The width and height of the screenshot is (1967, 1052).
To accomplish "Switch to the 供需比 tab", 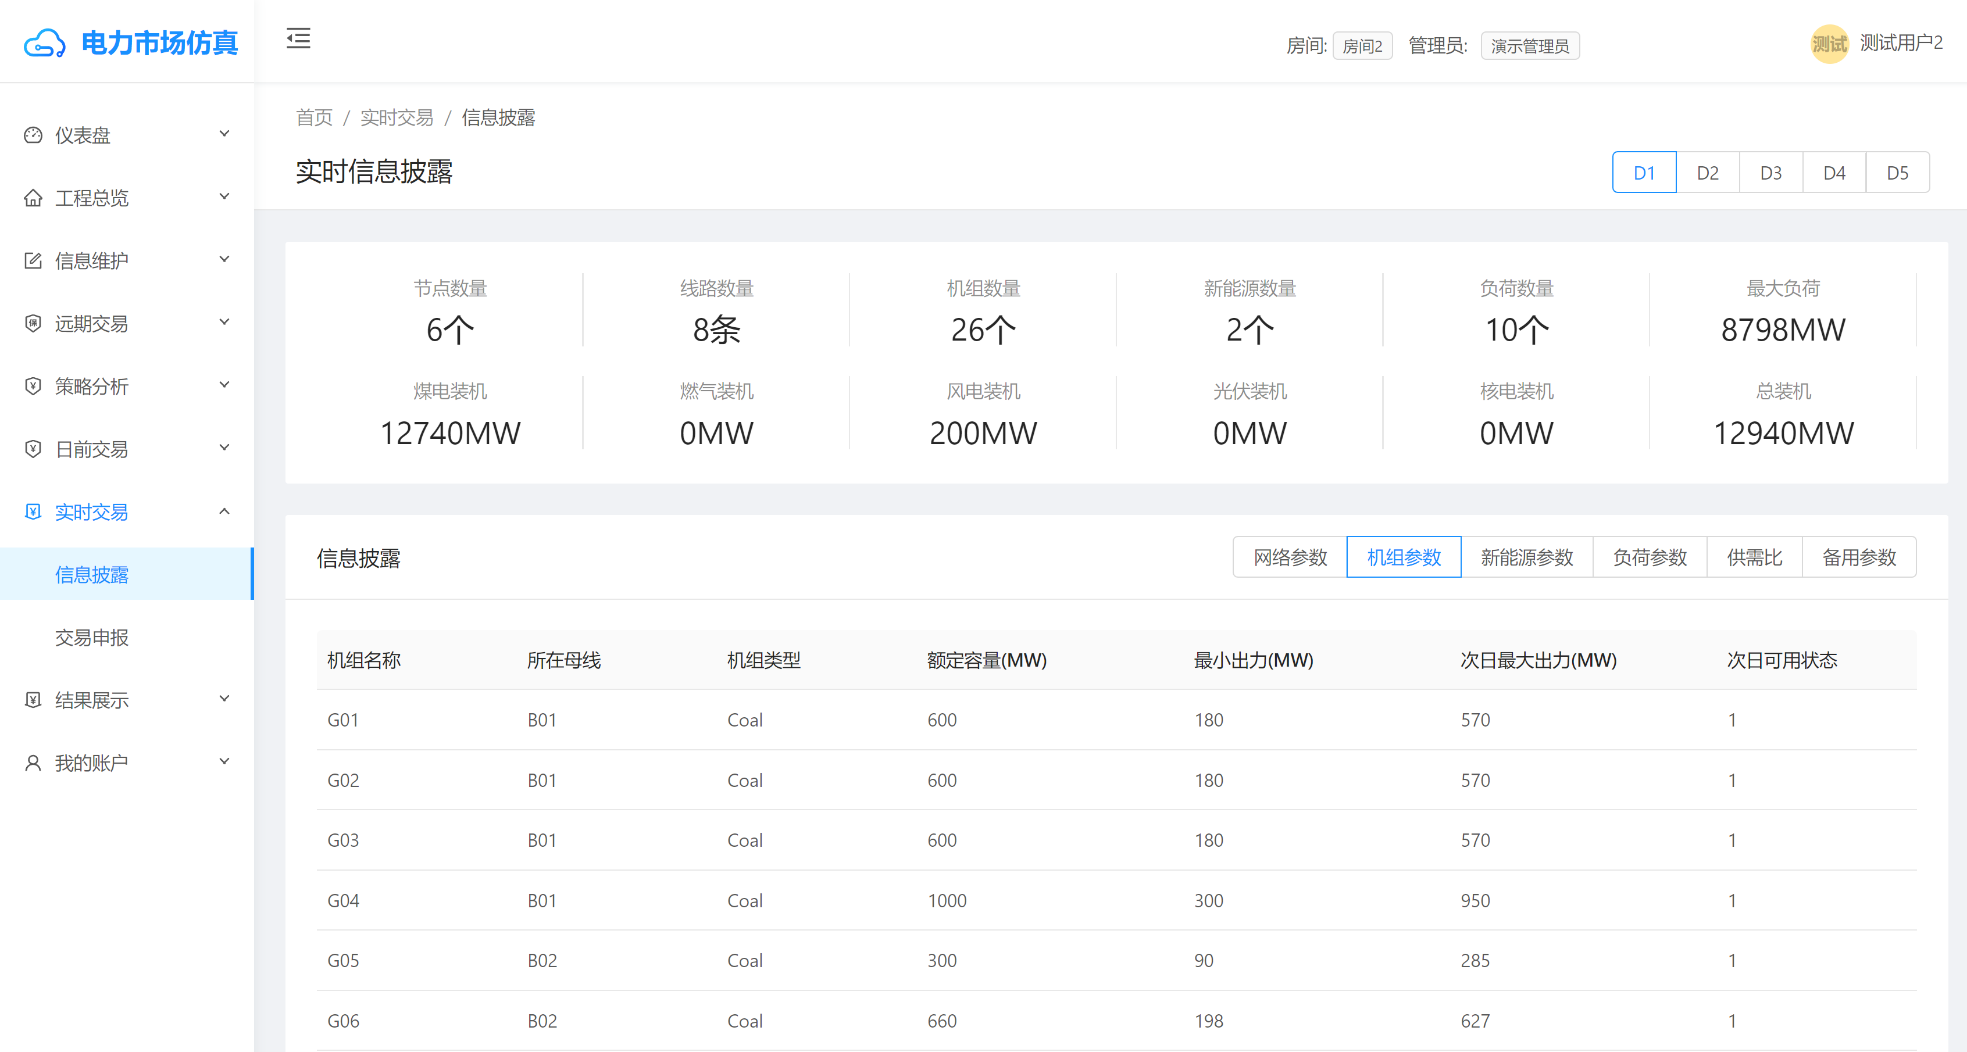I will 1754,557.
